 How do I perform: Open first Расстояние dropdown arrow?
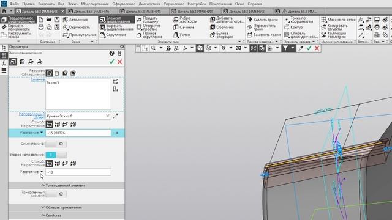(42, 133)
